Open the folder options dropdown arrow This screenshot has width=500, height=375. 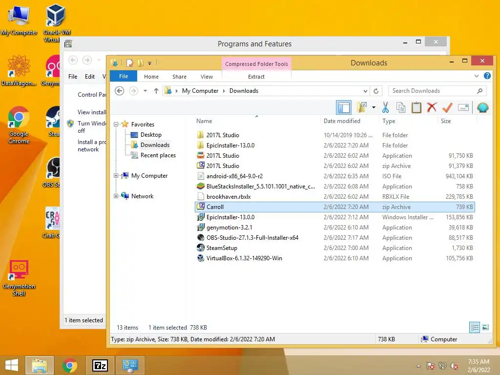click(x=374, y=107)
